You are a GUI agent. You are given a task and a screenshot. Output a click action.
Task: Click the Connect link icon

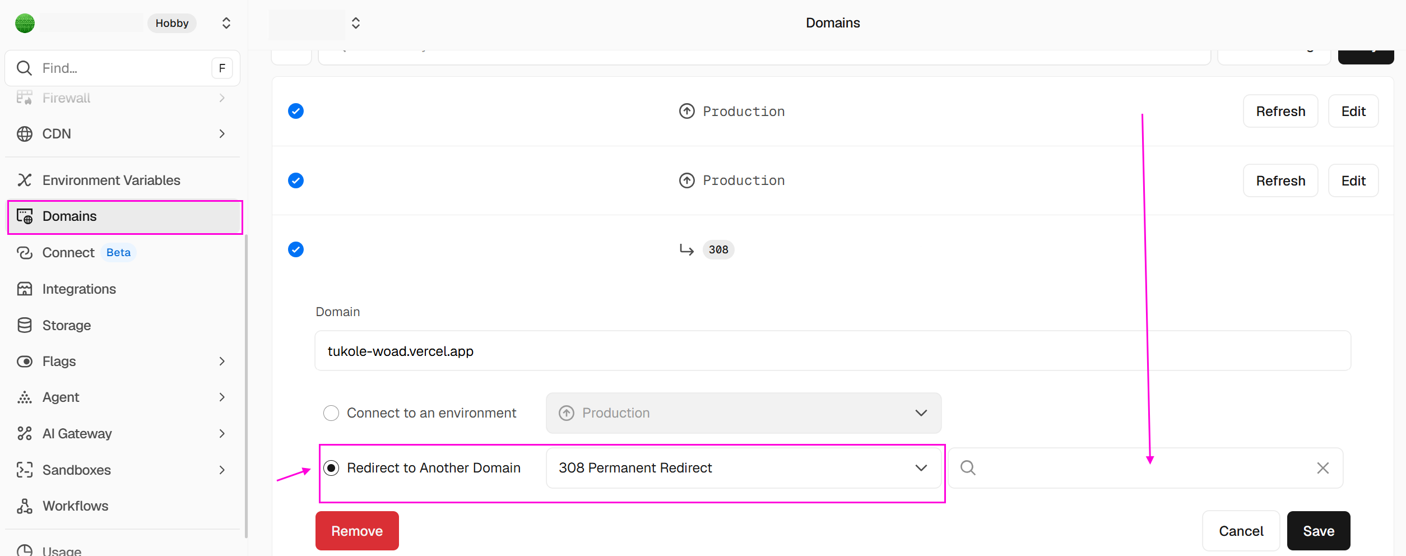point(25,252)
